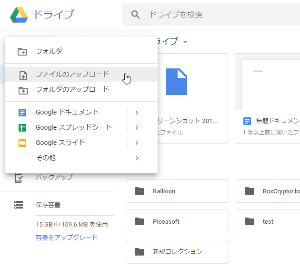Viewport: 300px width, 266px height.
Task: Click the Piceasoft folder name
Action: [x=166, y=221]
